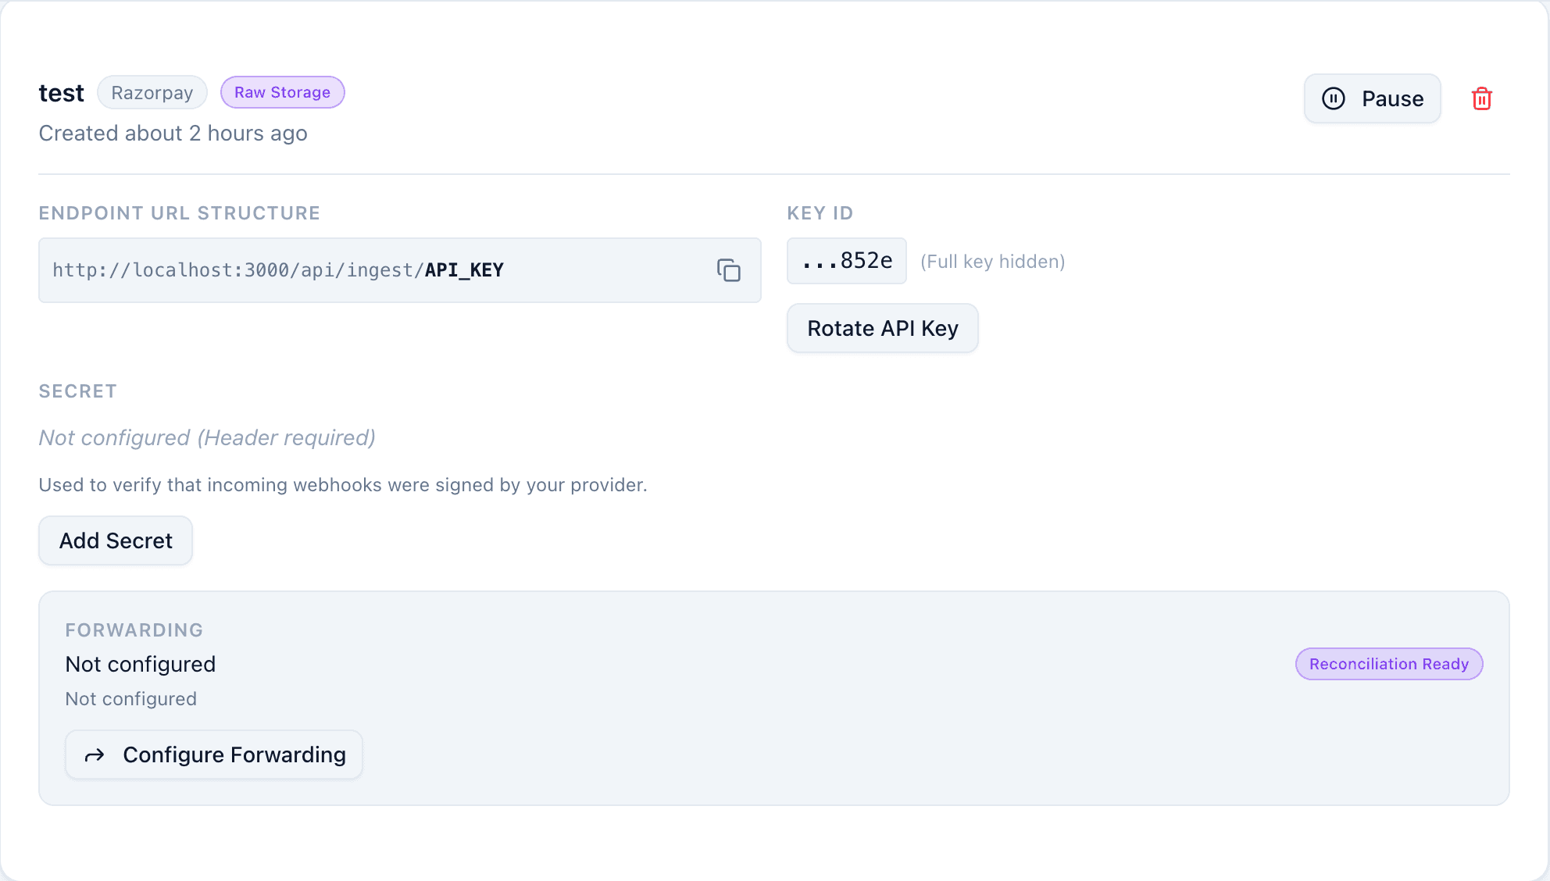1550x881 pixels.
Task: Rotate the API key
Action: tap(882, 329)
